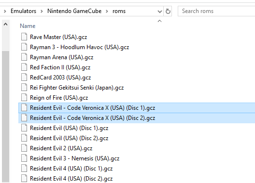Image resolution: width=255 pixels, height=183 pixels.
Task: Click file icon of Reign of Fire
Action: 24,97
